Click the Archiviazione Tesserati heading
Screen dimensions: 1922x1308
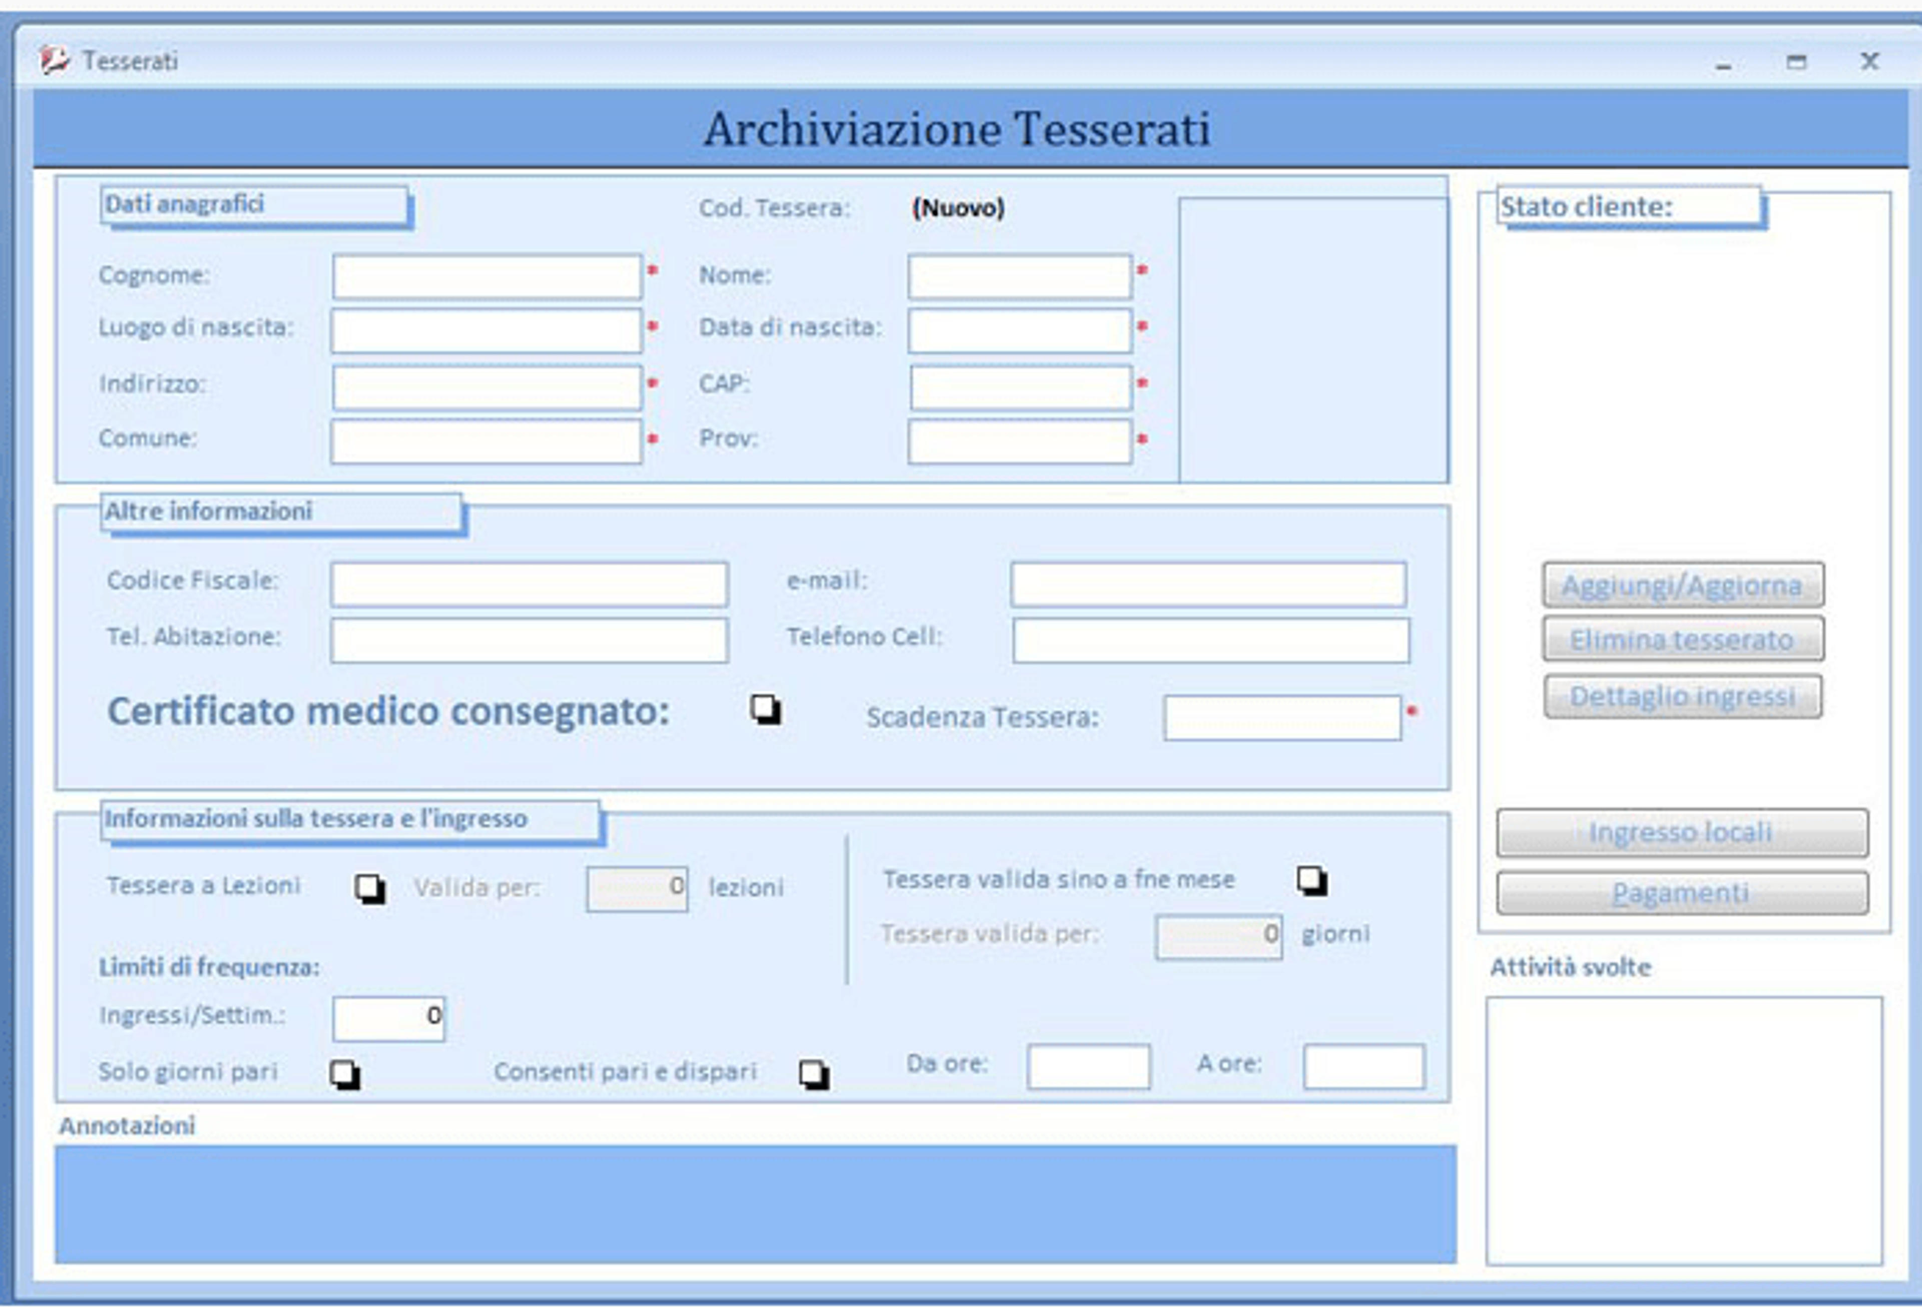point(957,130)
